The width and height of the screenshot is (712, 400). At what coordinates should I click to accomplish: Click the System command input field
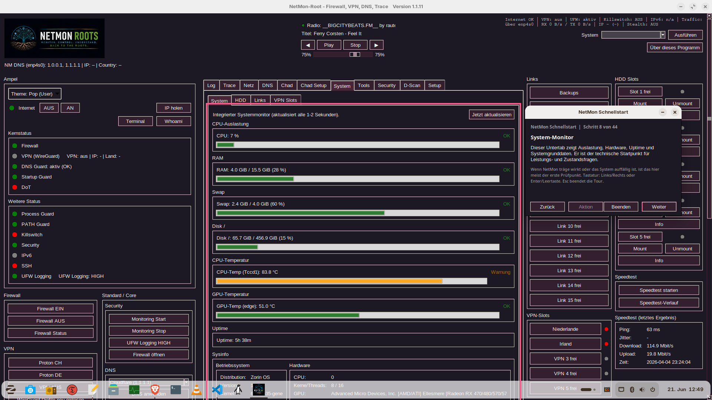(x=631, y=35)
